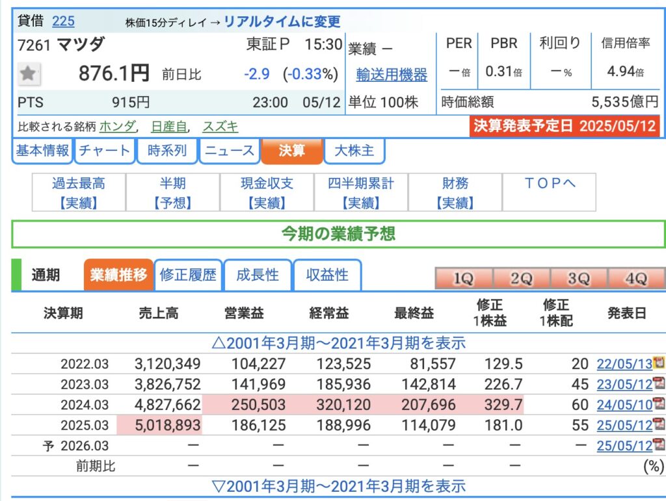Click the EPS value 329.7

click(503, 405)
